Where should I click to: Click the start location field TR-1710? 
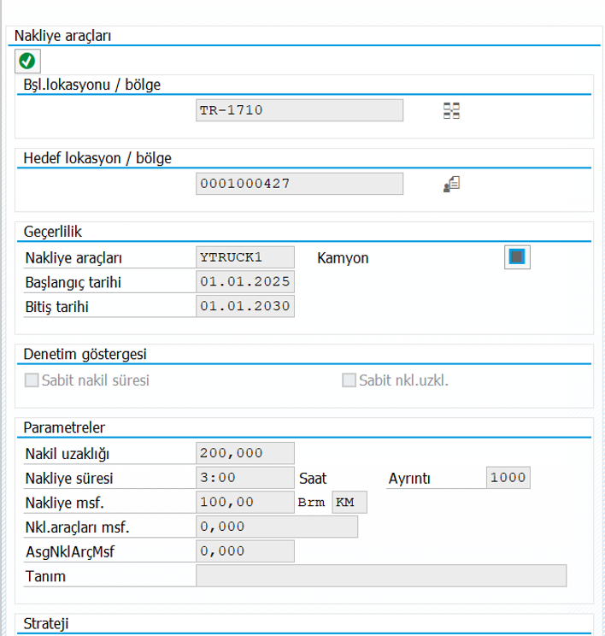(x=299, y=110)
